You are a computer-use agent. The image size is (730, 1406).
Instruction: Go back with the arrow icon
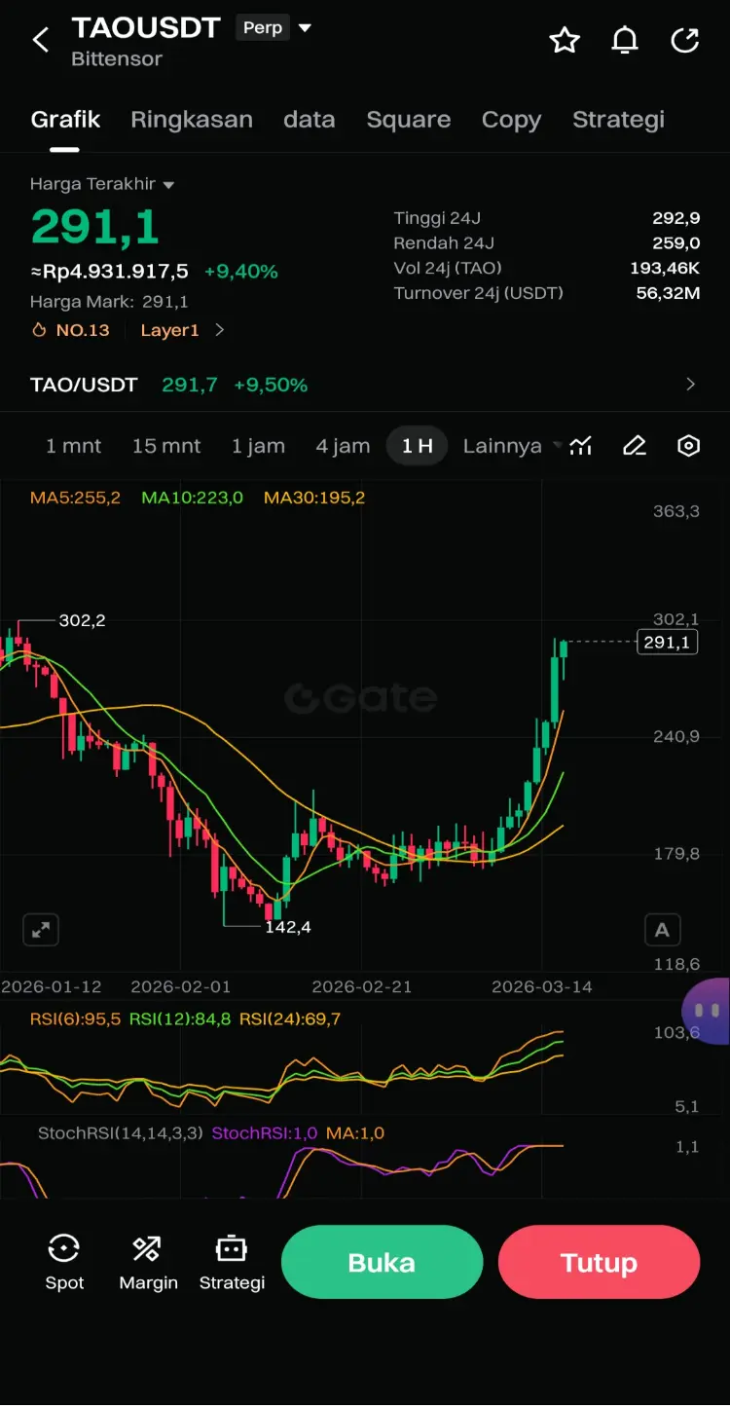point(41,40)
